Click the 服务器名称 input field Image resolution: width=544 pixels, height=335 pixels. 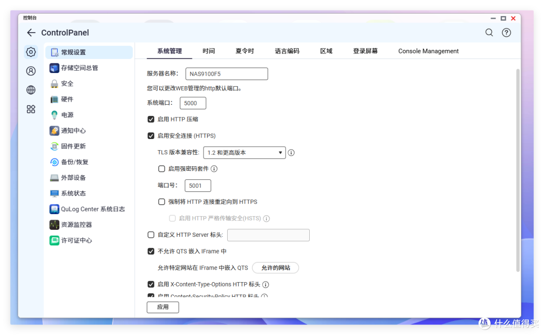227,74
